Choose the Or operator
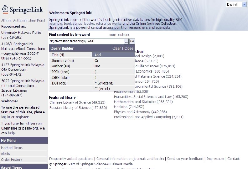 point(113,60)
